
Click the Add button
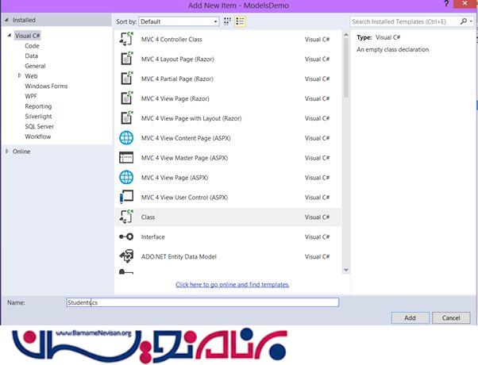coord(409,317)
